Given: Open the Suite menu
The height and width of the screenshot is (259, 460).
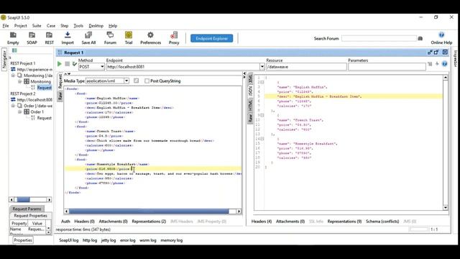Looking at the screenshot, I should click(37, 26).
